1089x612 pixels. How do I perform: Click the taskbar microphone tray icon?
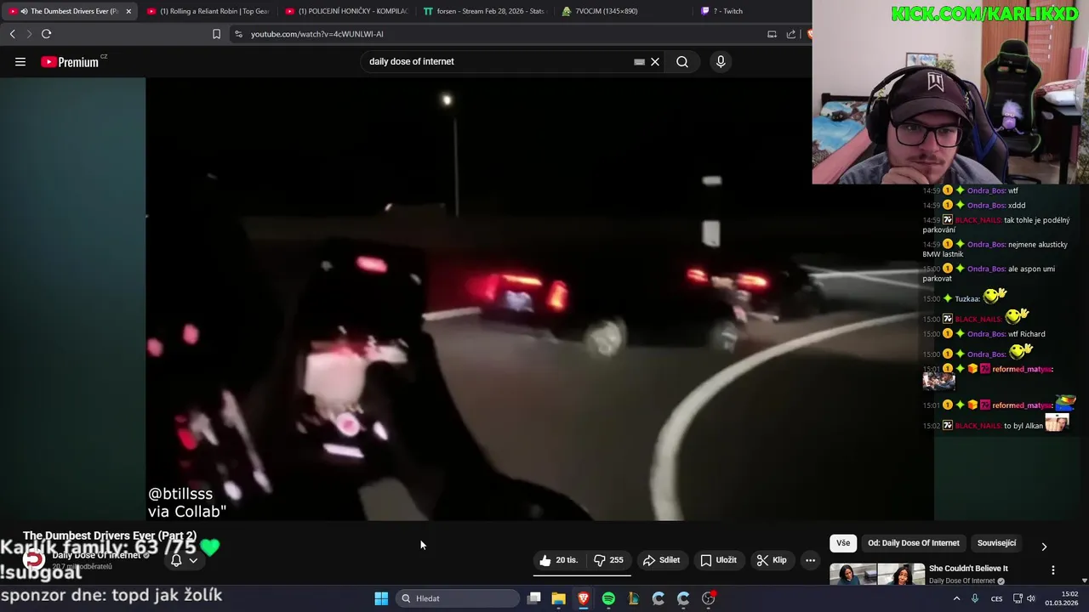pyautogui.click(x=974, y=598)
